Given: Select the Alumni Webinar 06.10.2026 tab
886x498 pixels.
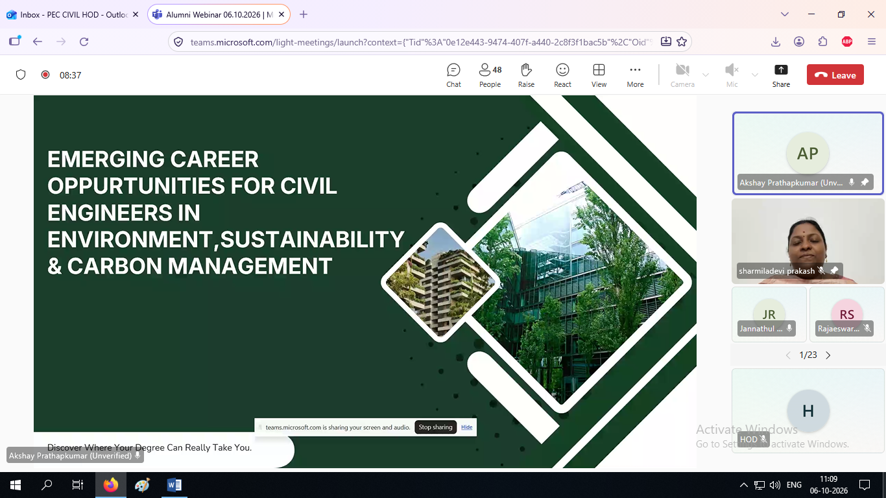Looking at the screenshot, I should coord(219,14).
